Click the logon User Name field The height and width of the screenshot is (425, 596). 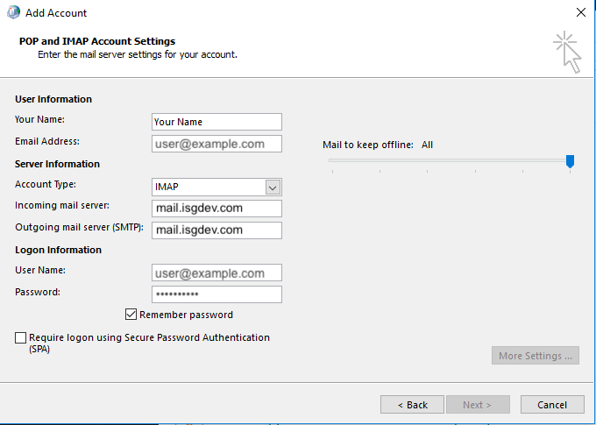216,273
